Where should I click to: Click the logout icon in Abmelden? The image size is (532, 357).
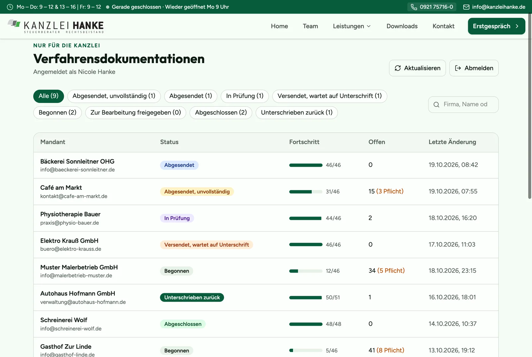tap(458, 68)
